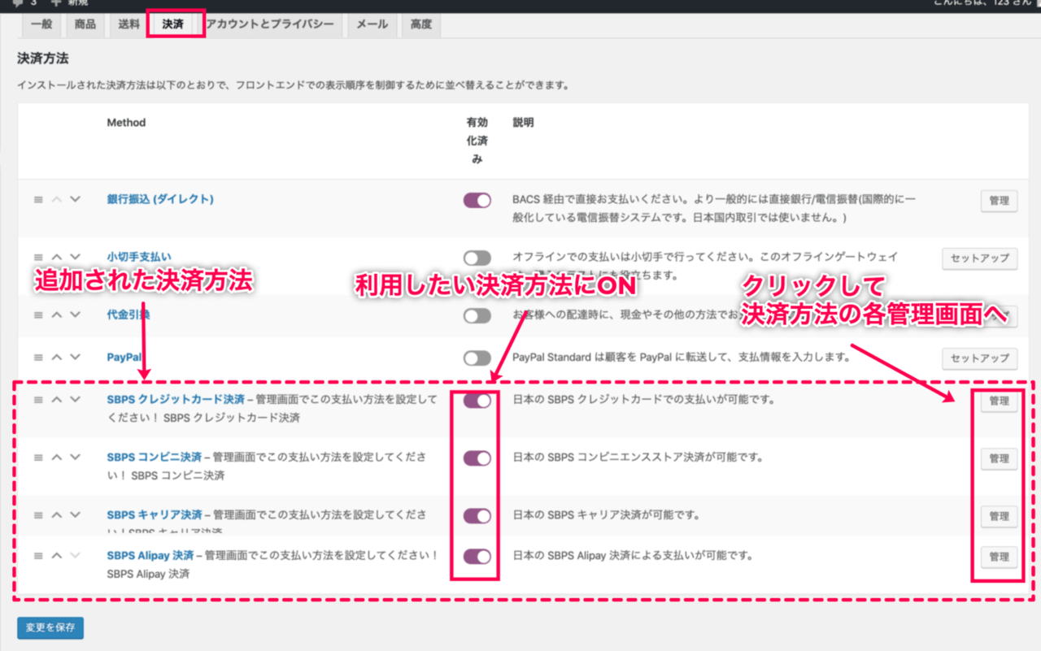The image size is (1041, 651).
Task: Toggle SBPS コンビニ決済 switch
Action: pos(477,458)
